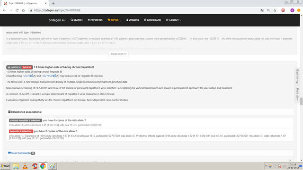Open the browser zoom magnifier icon
303x170 pixels.
point(268,10)
